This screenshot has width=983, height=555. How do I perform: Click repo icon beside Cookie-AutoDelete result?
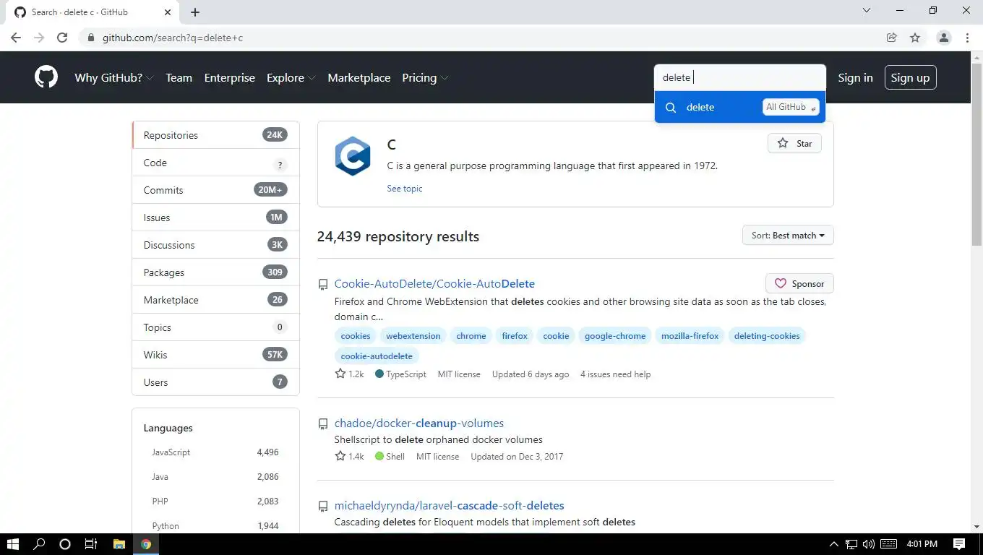point(323,285)
